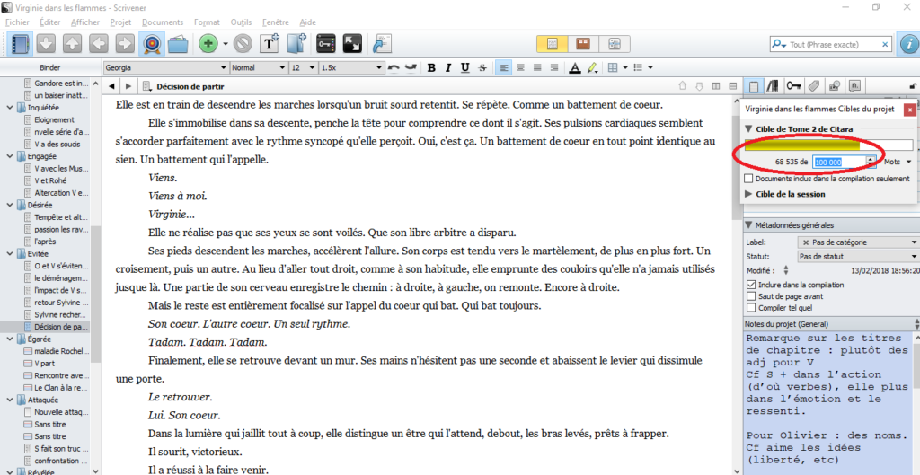This screenshot has height=475, width=920.
Task: Open the Fichier menu
Action: pos(17,22)
